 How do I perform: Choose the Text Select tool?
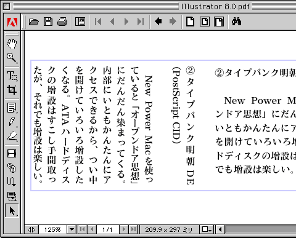pyautogui.click(x=12, y=76)
